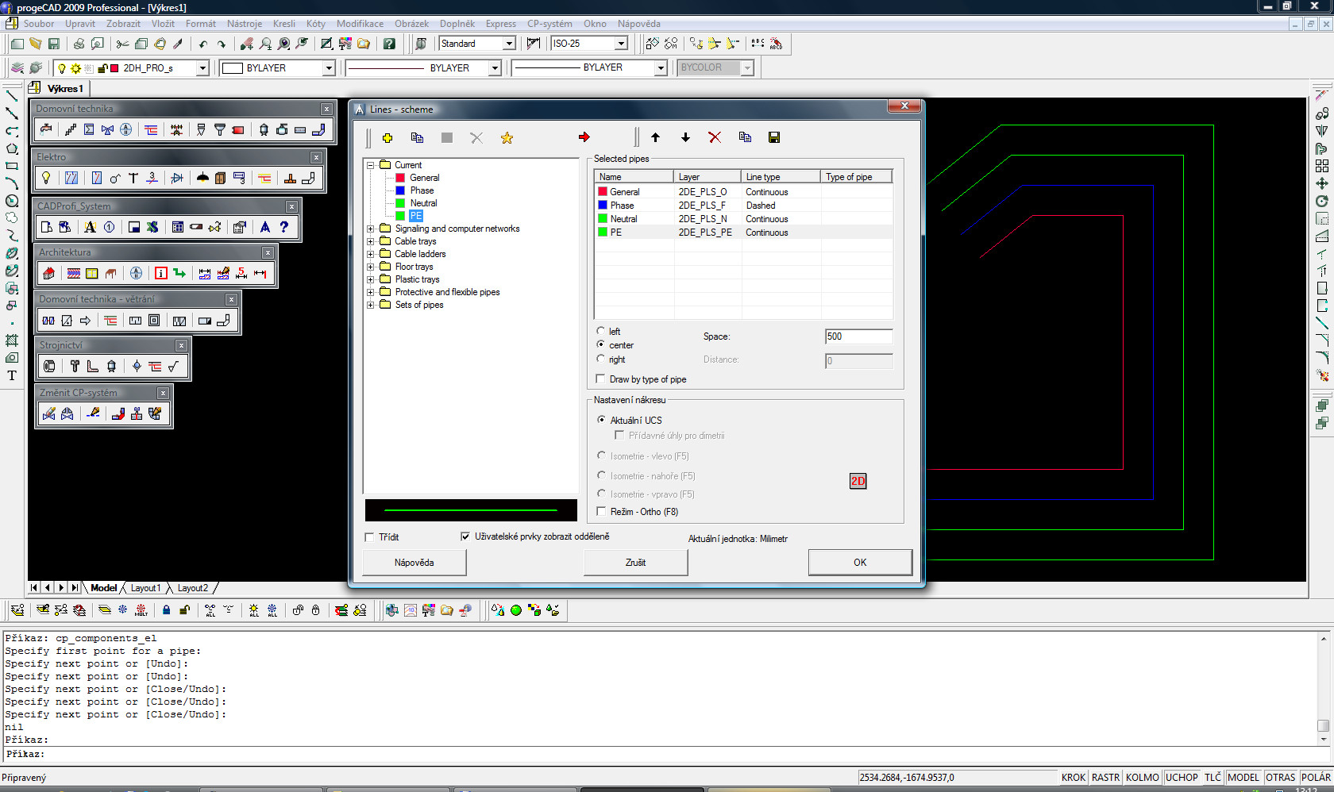Expand the 'Cable trays' tree node
The image size is (1334, 792).
tap(370, 241)
